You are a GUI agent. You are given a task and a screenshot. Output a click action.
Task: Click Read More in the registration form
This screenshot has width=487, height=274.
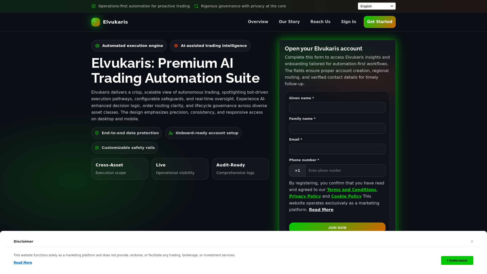(321, 210)
